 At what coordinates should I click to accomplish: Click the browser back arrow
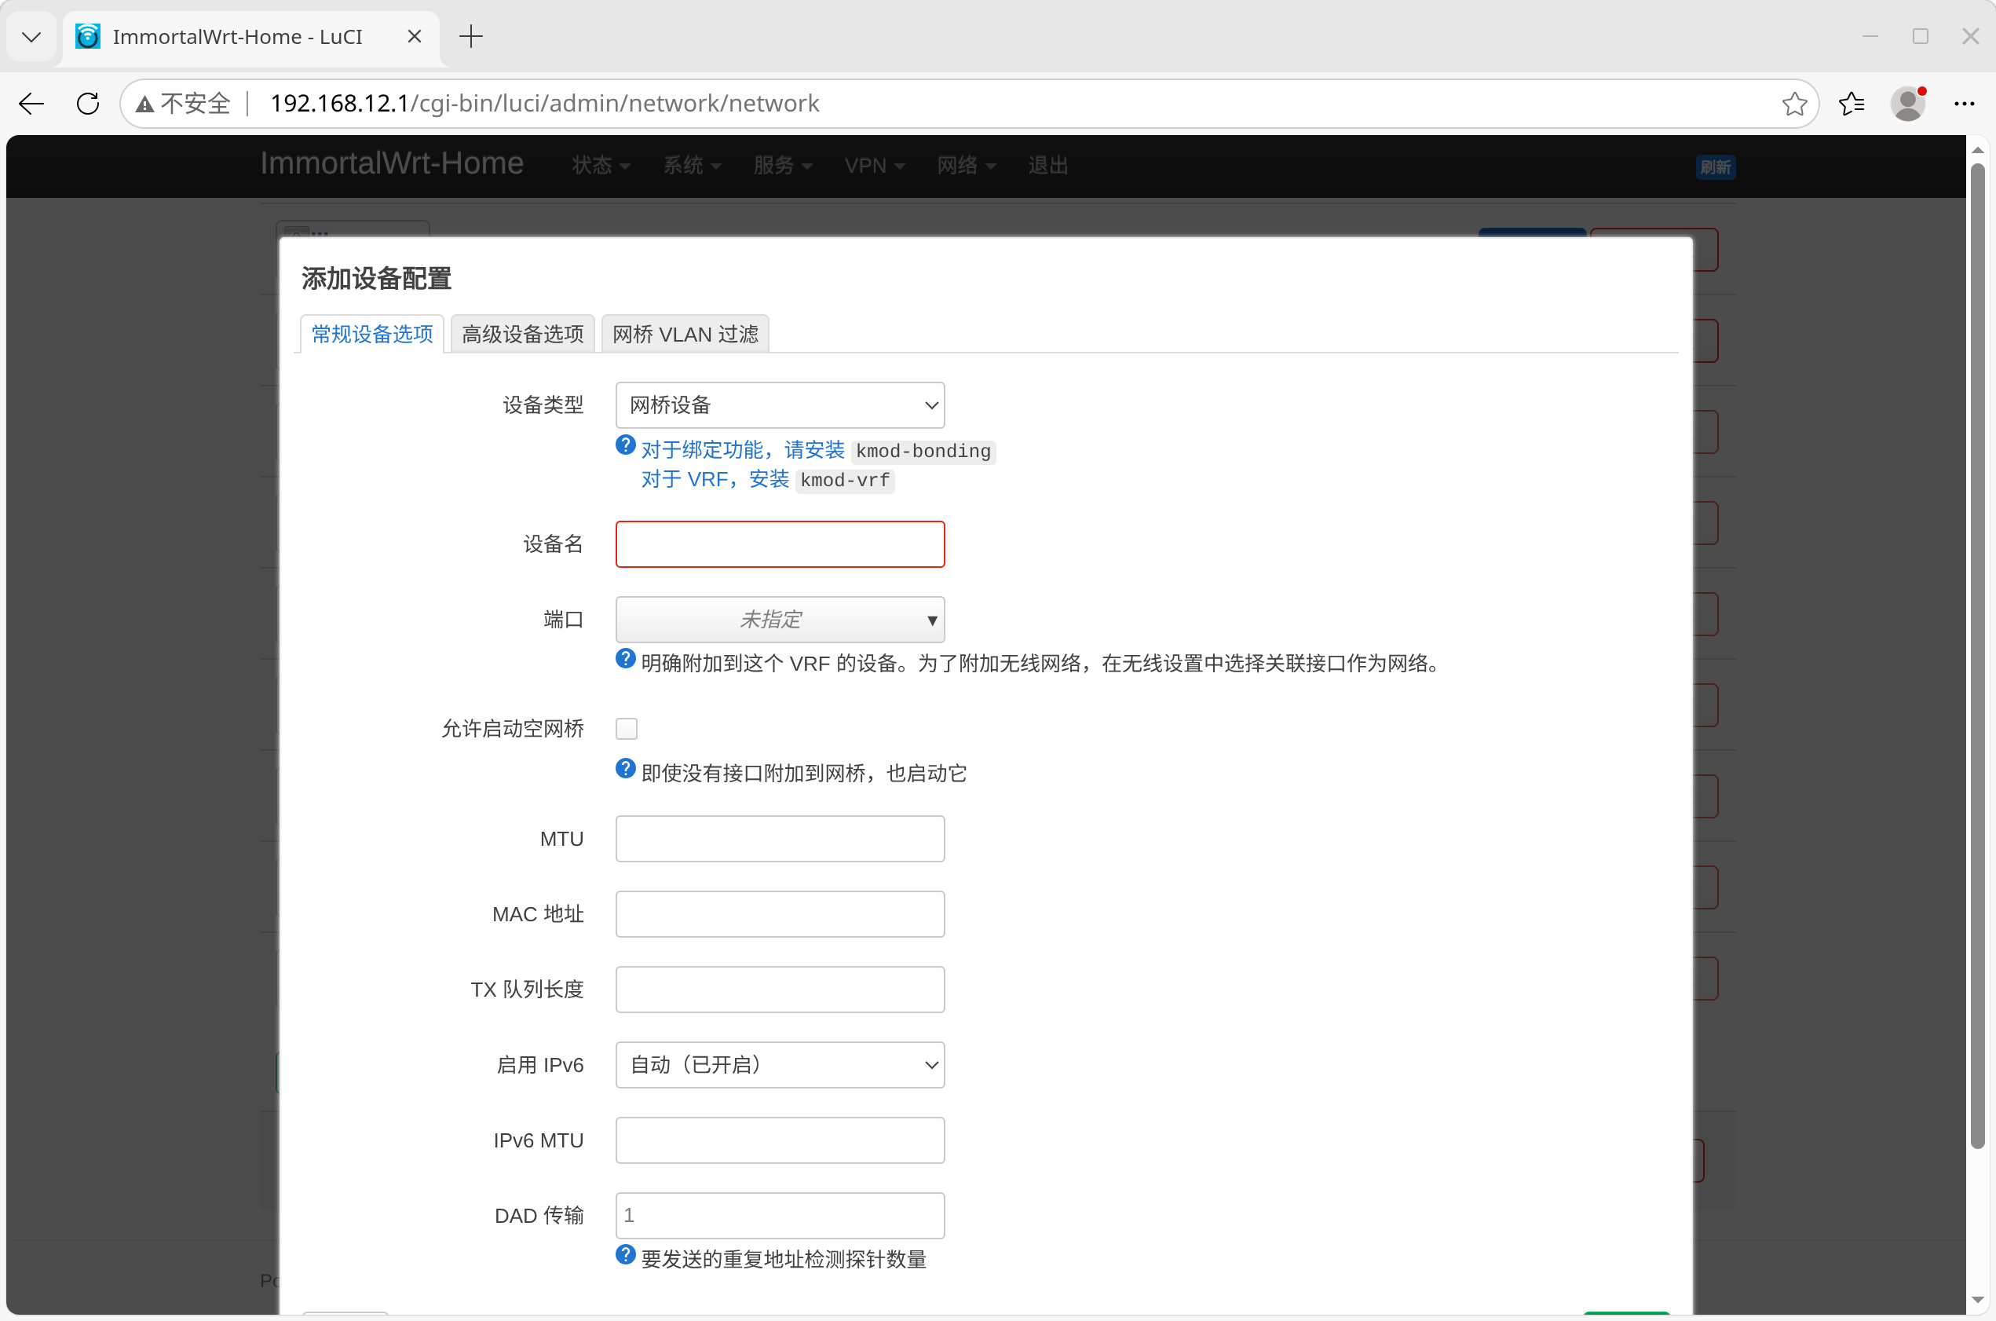click(x=31, y=104)
